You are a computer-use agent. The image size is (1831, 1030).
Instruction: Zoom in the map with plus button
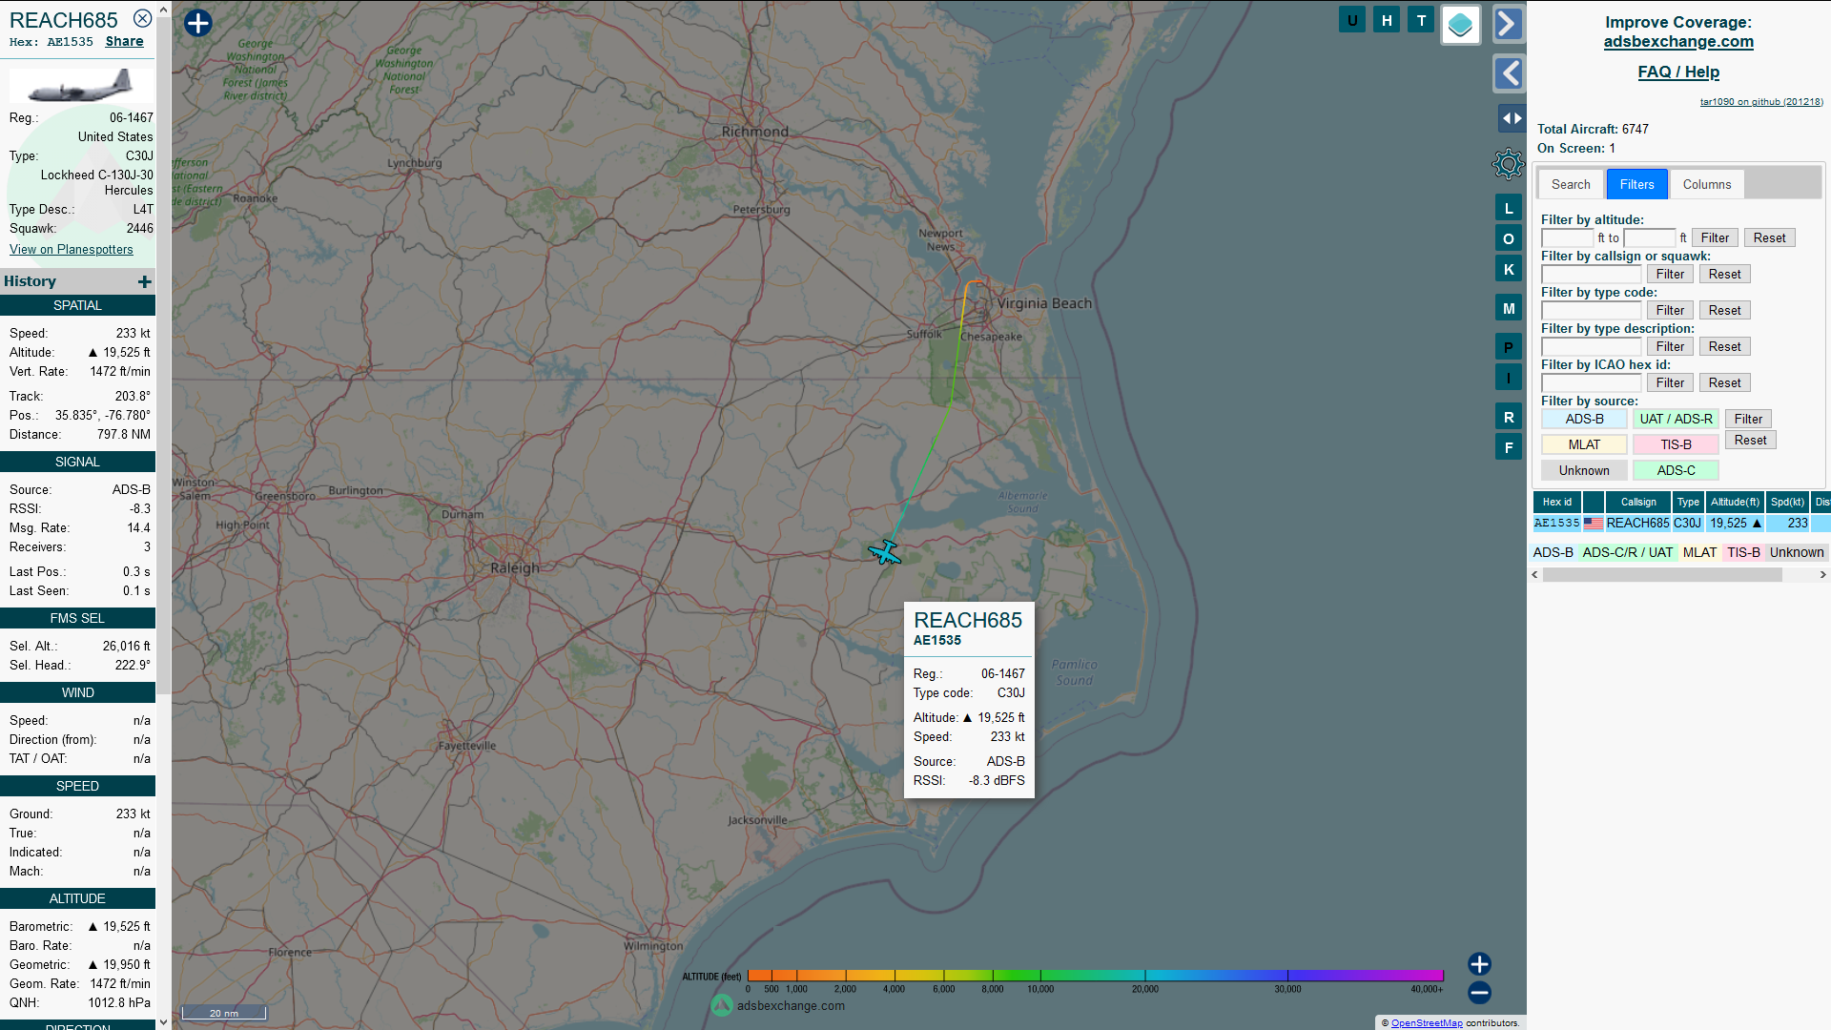point(1479,963)
